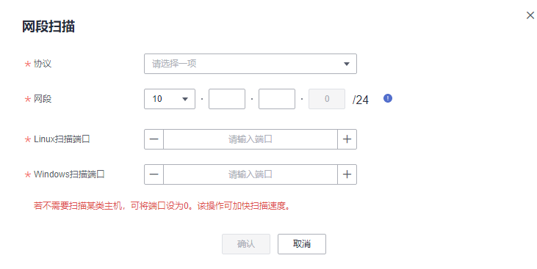Click the /24 subnet mask text

pyautogui.click(x=360, y=100)
